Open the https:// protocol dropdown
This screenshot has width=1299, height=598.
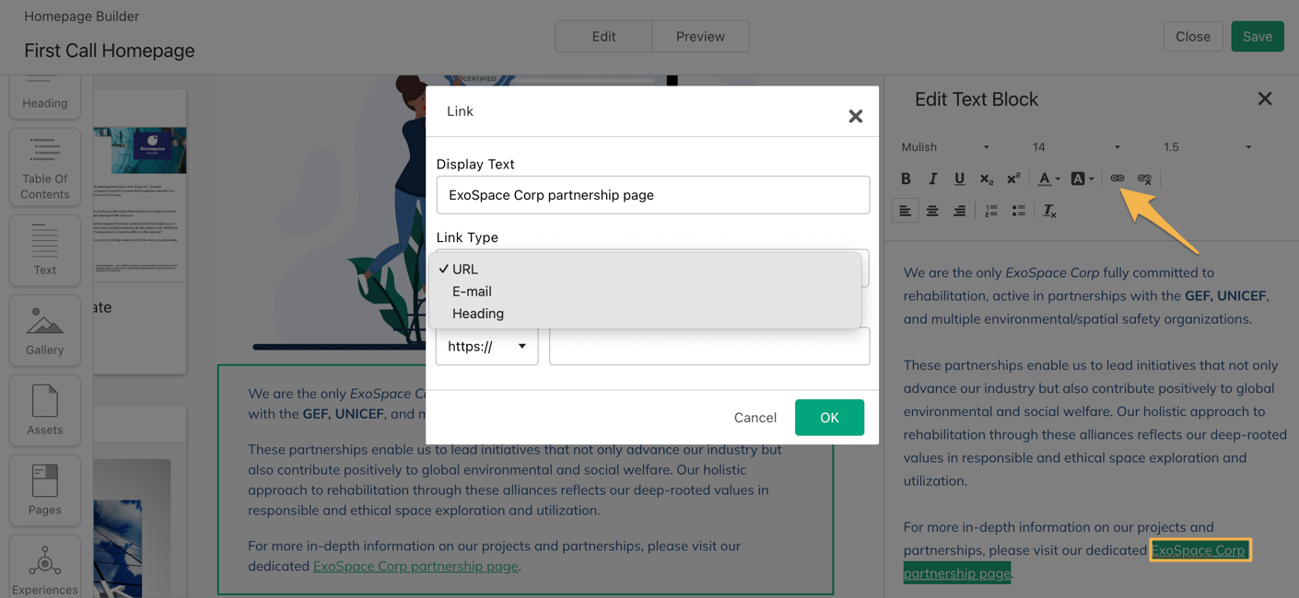[x=487, y=346]
